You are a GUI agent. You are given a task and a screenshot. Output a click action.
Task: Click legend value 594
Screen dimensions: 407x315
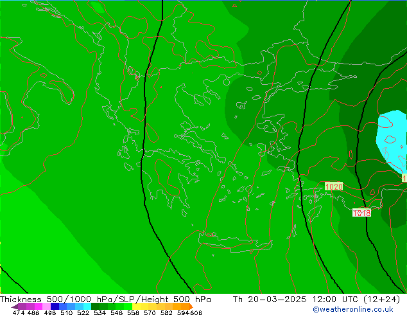pos(183,312)
